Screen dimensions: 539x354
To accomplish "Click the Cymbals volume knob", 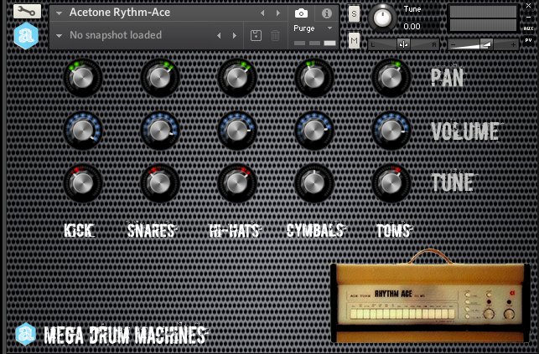I will pyautogui.click(x=314, y=131).
